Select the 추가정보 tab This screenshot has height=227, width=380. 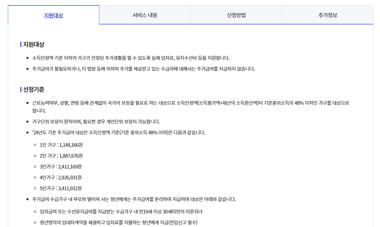tap(327, 14)
